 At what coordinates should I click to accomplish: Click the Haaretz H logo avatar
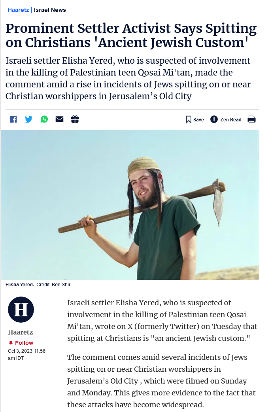tap(21, 310)
